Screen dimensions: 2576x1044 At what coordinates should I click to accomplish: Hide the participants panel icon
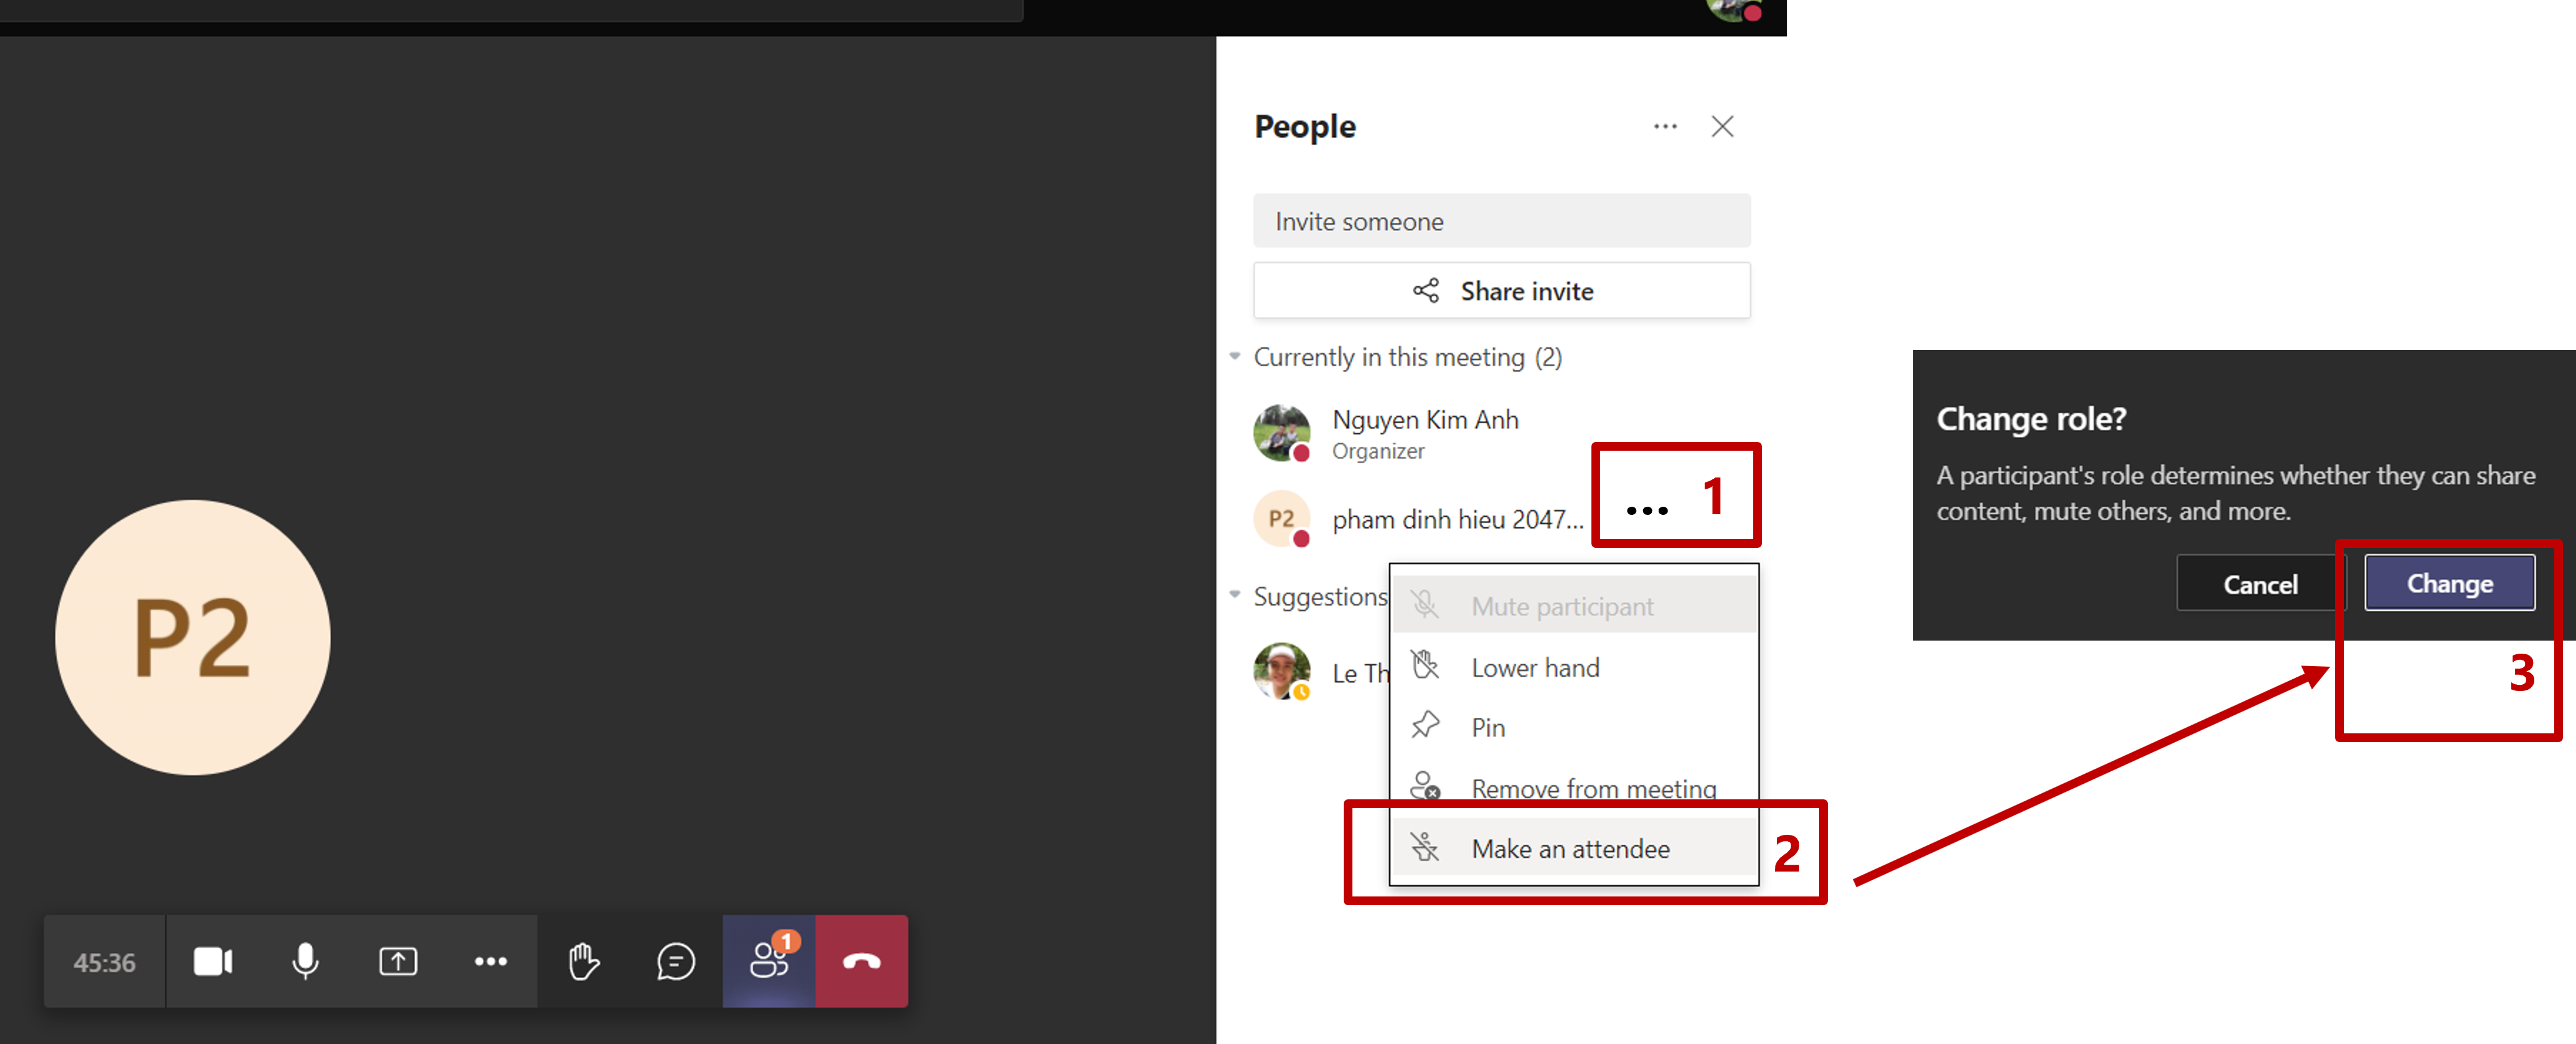(x=769, y=961)
